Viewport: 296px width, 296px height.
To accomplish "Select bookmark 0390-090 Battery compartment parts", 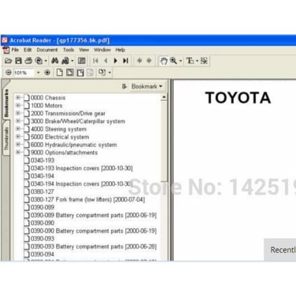I will point(94,231).
